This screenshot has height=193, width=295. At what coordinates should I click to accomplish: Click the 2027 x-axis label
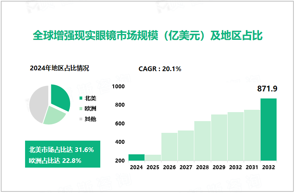[186, 167]
